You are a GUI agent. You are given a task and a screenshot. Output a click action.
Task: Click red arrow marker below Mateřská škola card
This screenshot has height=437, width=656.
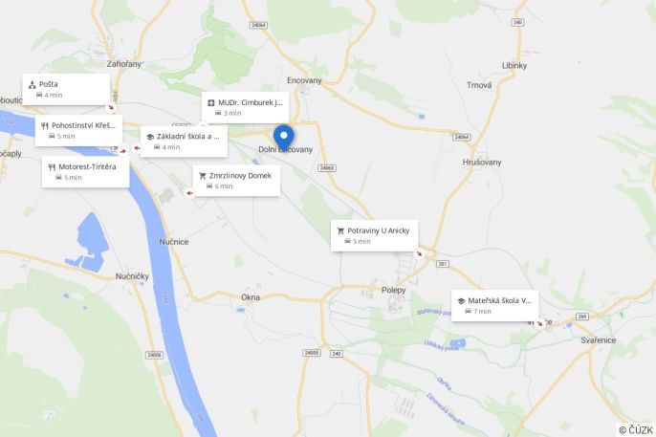(x=539, y=323)
